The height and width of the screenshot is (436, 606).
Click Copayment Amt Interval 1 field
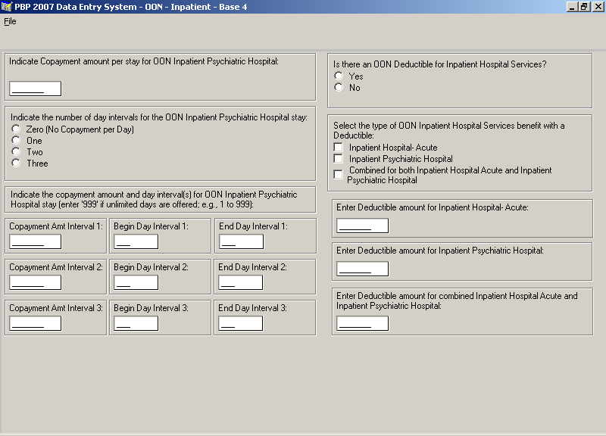click(35, 241)
